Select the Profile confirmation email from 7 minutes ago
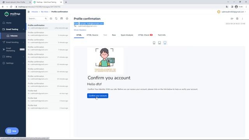249x140 pixels. tap(48, 48)
